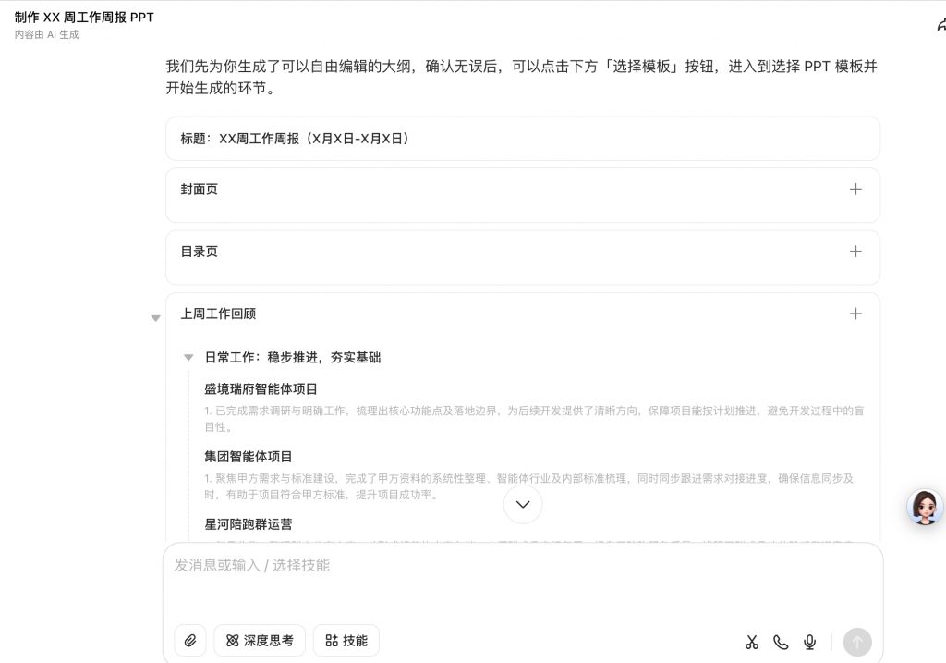Select the 内容由 AI 生成 label
Screen dimensions: 946x663
[46, 34]
